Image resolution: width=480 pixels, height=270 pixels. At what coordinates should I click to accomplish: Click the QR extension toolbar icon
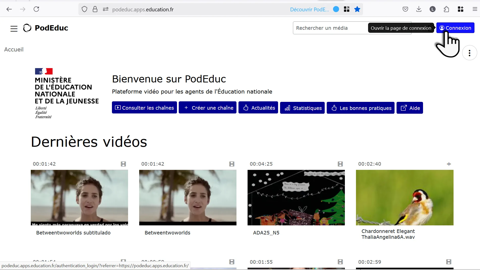click(461, 9)
